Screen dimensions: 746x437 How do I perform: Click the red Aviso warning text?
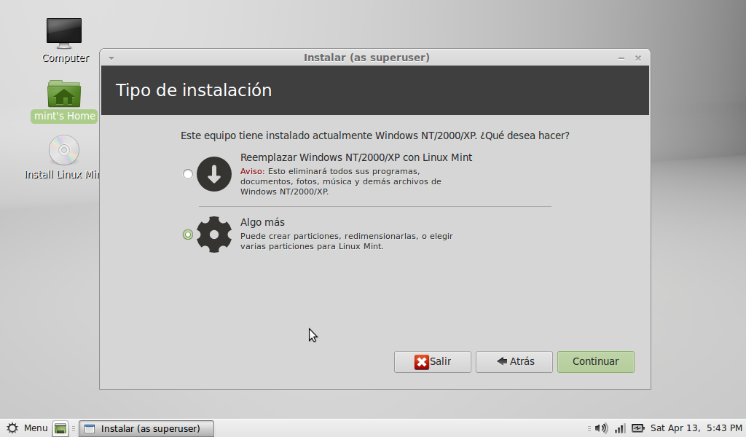click(x=252, y=171)
